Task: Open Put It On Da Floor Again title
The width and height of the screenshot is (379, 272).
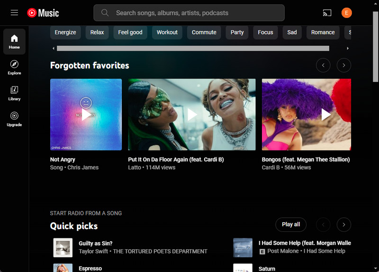Action: pyautogui.click(x=176, y=159)
